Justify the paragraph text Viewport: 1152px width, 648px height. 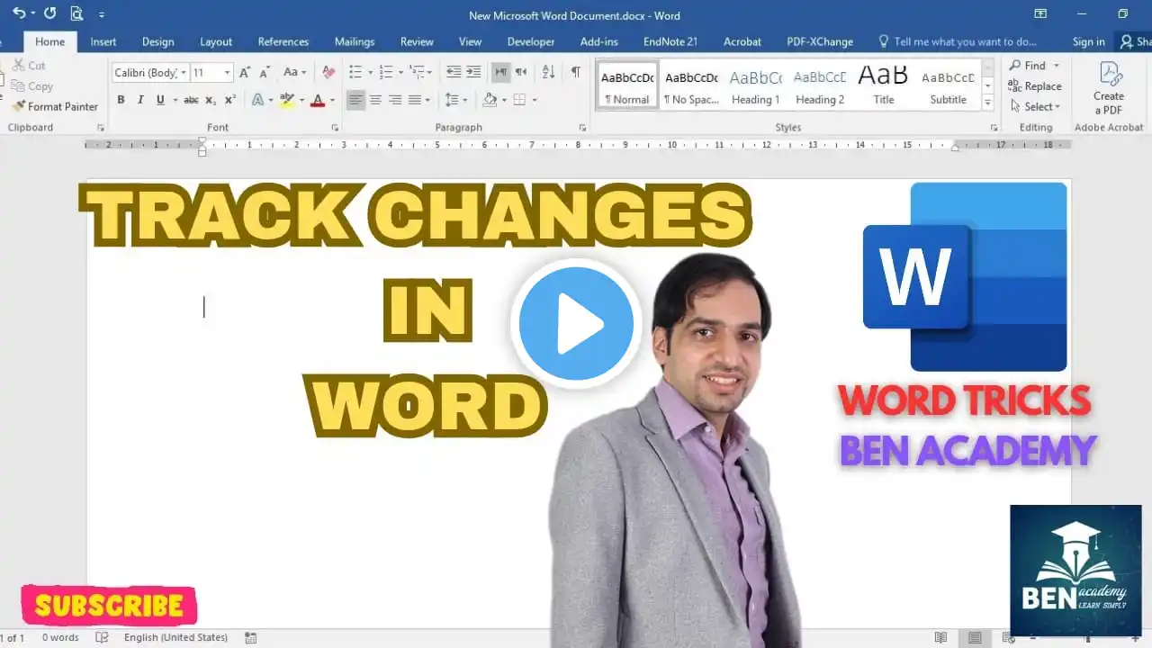pyautogui.click(x=415, y=100)
